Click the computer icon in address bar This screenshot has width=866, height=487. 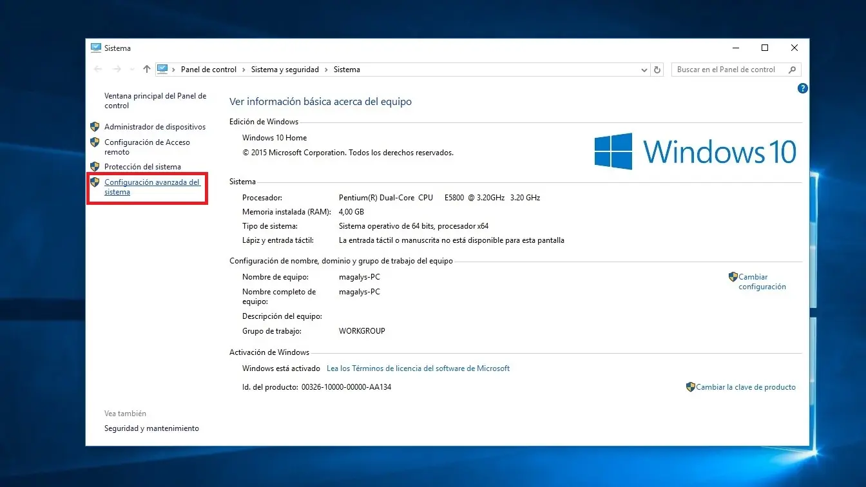(x=162, y=69)
